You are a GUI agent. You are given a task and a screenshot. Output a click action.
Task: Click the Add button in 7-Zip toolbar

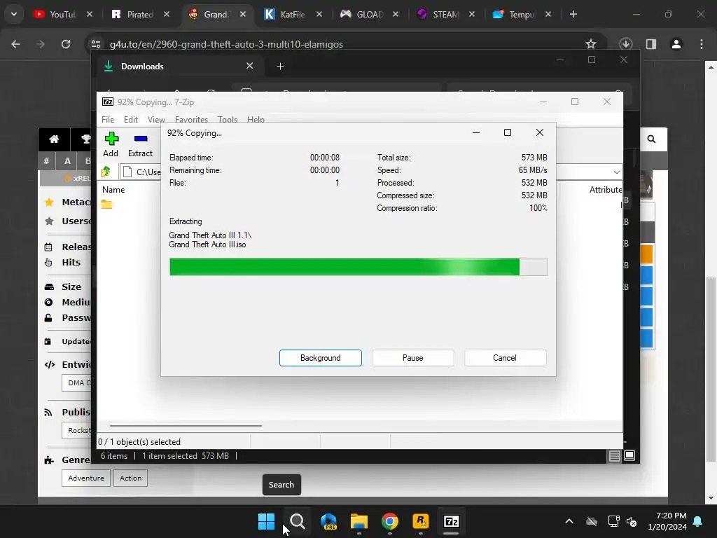(x=111, y=144)
